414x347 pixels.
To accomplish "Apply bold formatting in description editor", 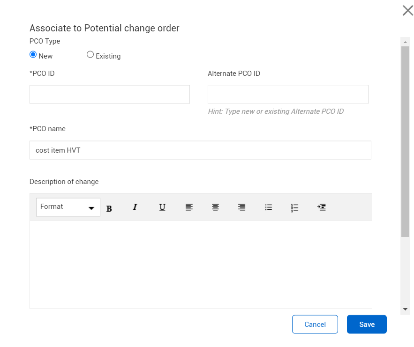I will pyautogui.click(x=109, y=208).
